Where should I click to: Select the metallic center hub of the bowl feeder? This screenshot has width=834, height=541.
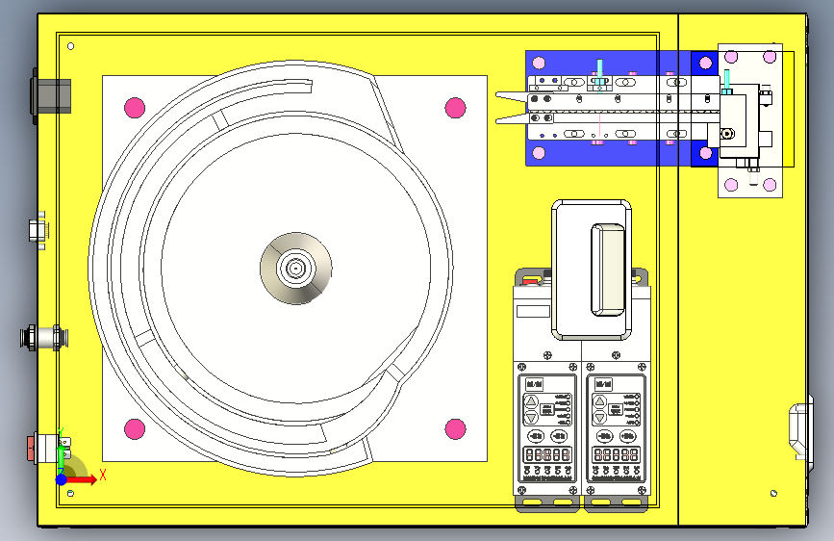coord(295,269)
